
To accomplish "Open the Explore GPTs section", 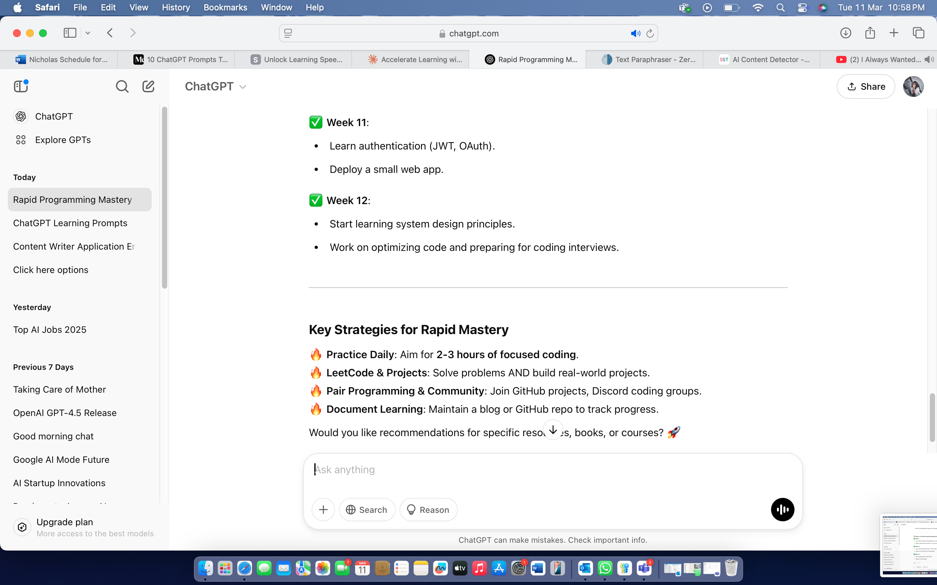I will (x=63, y=140).
